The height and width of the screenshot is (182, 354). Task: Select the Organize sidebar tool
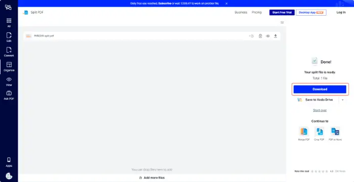pos(9,67)
